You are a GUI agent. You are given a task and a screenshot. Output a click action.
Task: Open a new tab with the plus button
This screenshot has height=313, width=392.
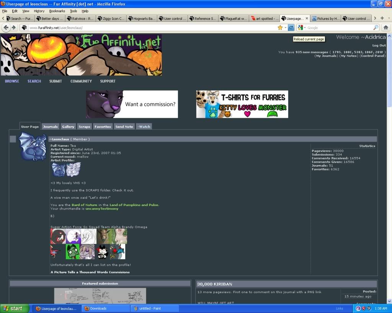click(382, 18)
